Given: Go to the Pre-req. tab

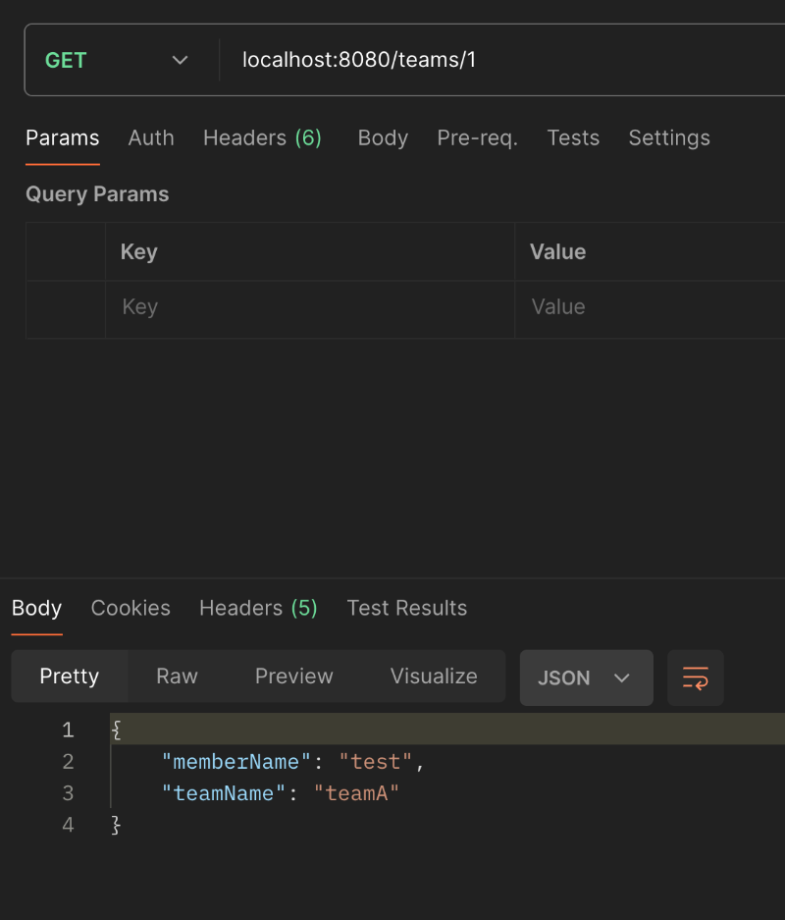Looking at the screenshot, I should click(x=477, y=138).
